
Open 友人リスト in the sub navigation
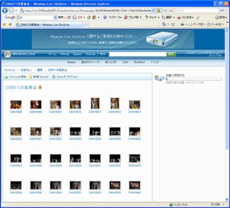110,62
